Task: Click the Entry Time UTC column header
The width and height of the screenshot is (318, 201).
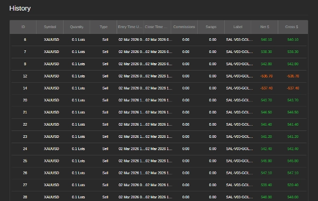Action: click(130, 27)
